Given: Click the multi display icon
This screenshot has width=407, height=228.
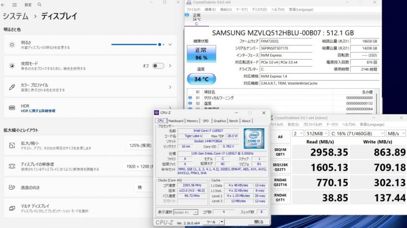Looking at the screenshot, I should point(12,208).
